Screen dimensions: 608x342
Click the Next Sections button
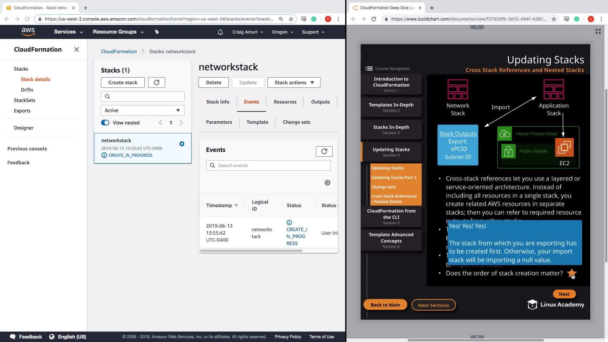pos(433,305)
